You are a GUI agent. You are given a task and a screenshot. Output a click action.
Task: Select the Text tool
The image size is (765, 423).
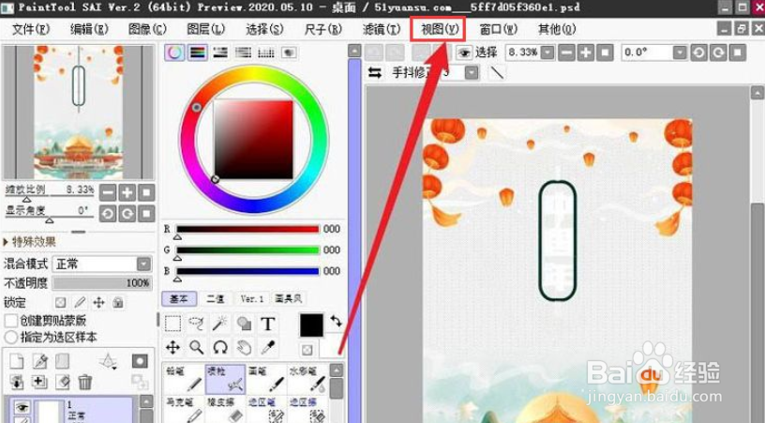tap(267, 324)
